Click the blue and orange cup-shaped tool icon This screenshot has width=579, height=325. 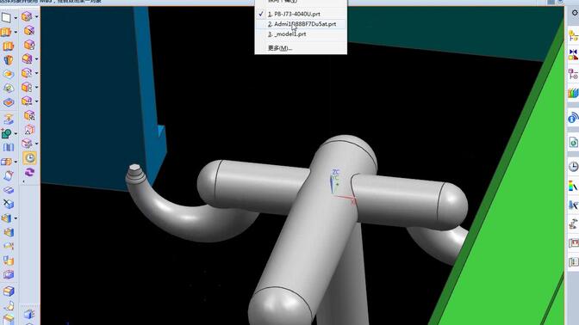click(8, 60)
